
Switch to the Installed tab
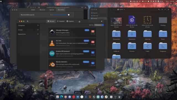(x=61, y=21)
